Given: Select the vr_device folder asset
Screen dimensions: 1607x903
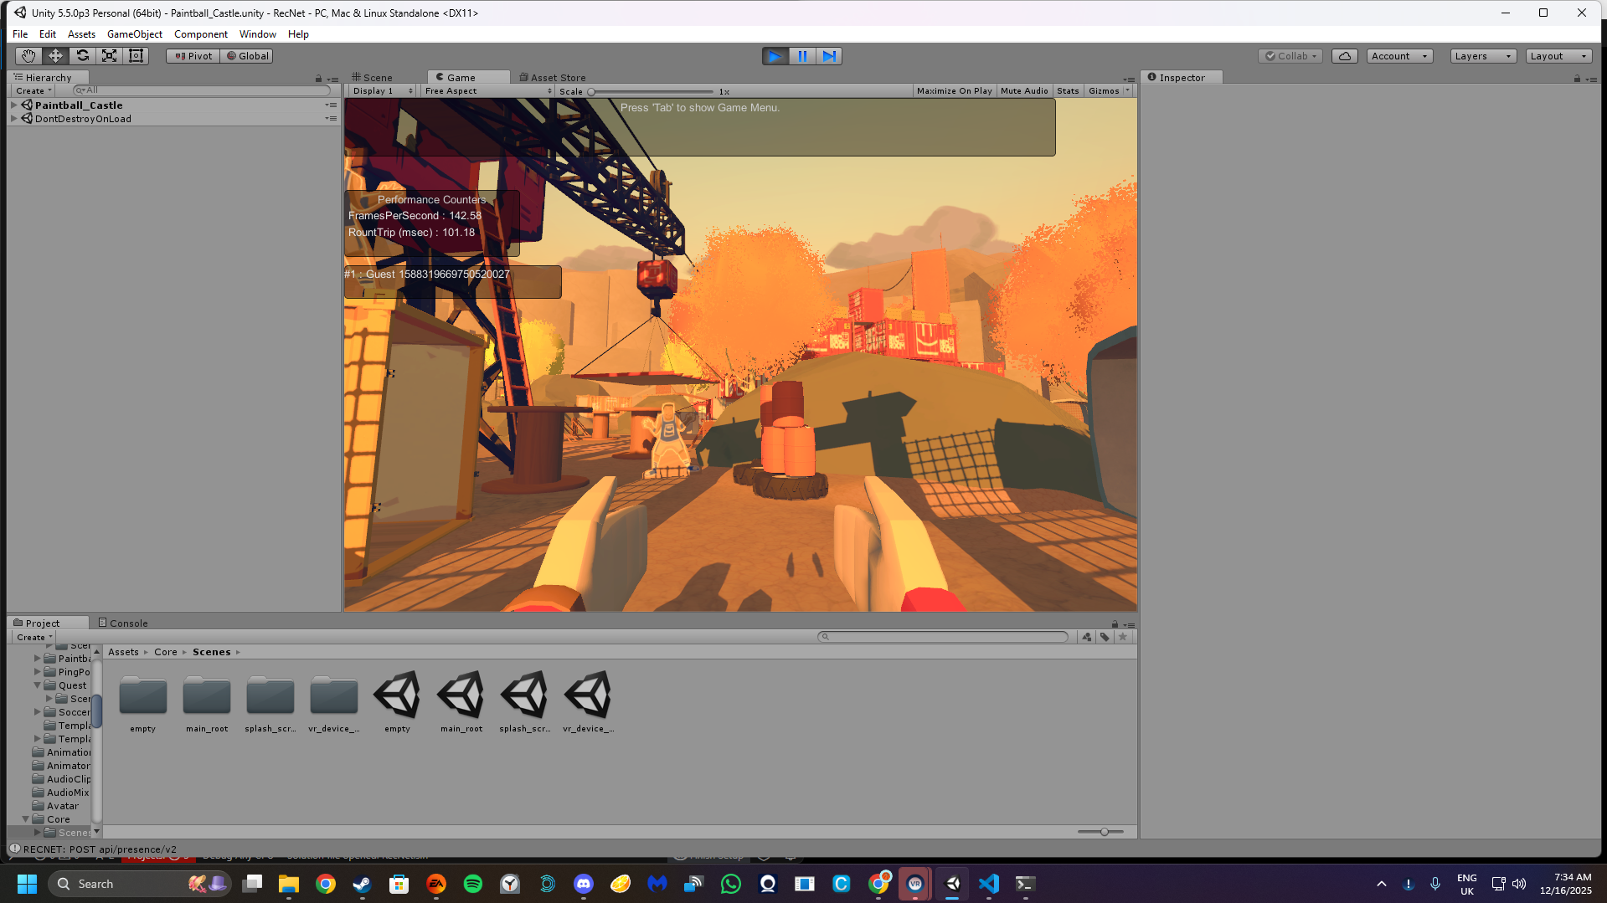Looking at the screenshot, I should point(334,703).
